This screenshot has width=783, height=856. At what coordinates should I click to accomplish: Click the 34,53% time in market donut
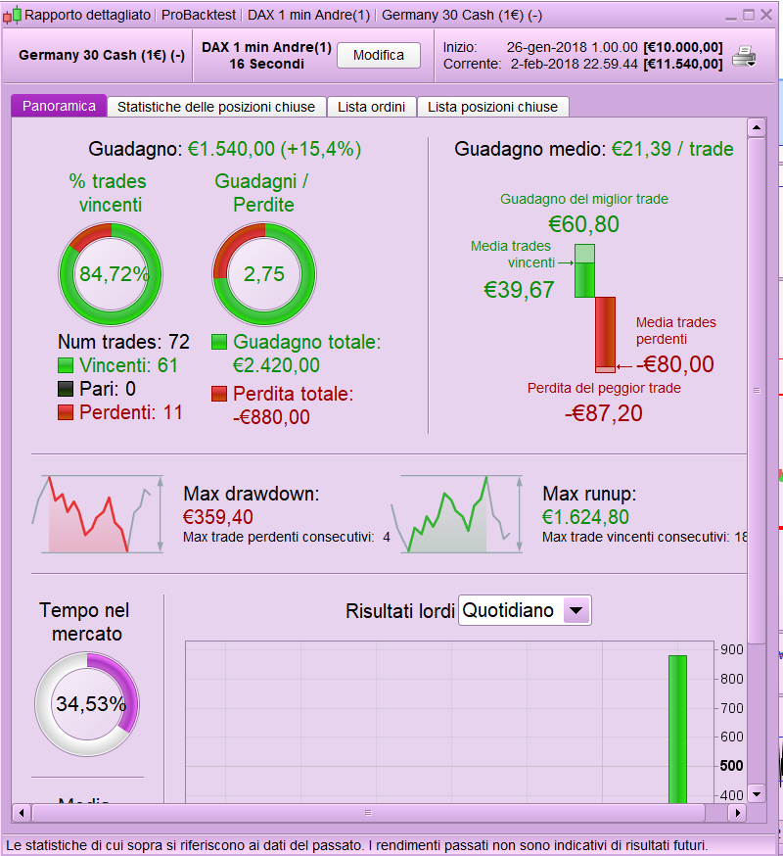coord(87,703)
